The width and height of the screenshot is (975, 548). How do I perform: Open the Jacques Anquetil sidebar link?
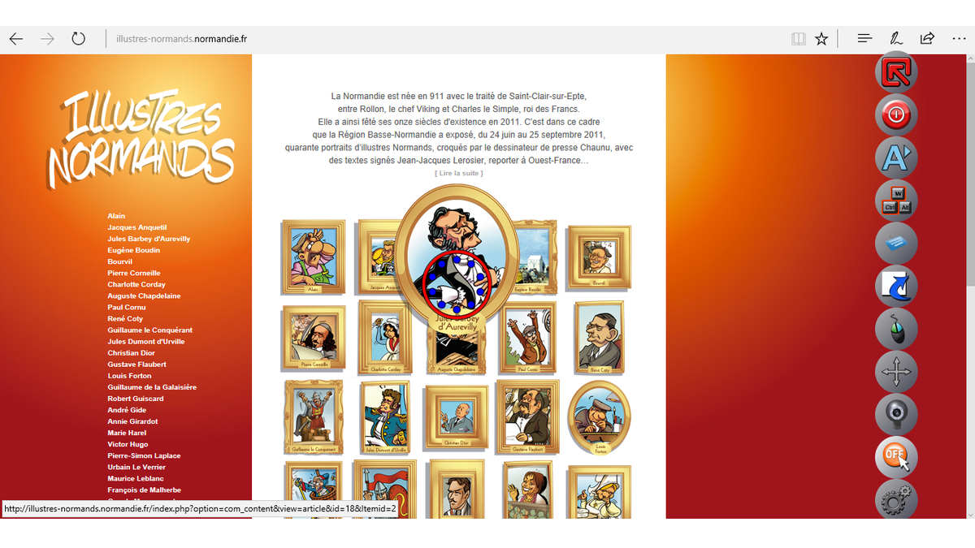point(136,227)
